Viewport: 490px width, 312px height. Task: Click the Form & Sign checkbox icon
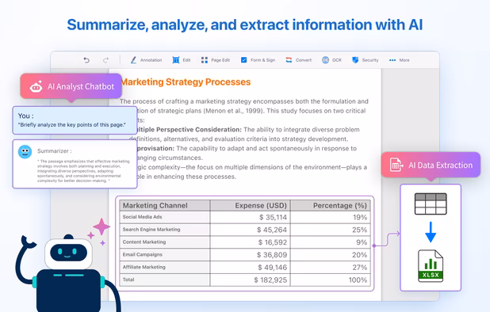tap(243, 60)
